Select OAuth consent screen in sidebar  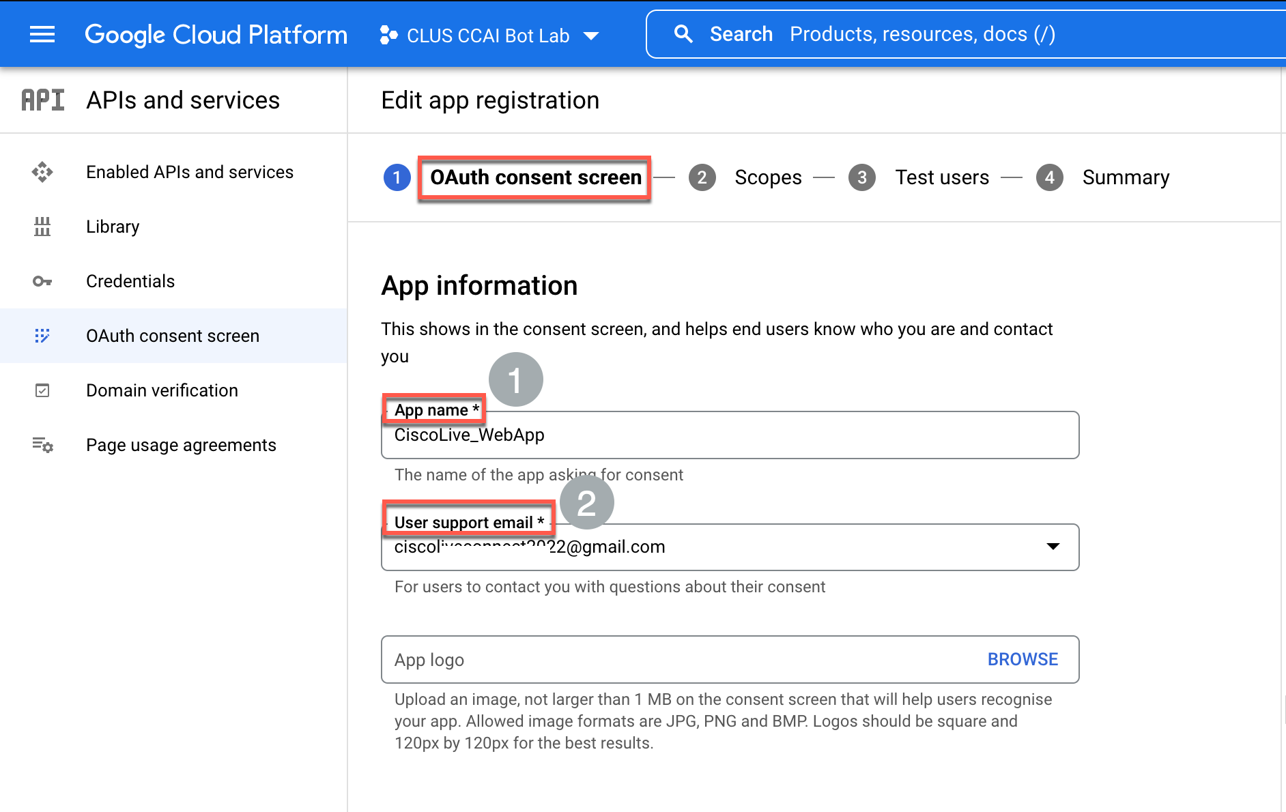click(173, 336)
